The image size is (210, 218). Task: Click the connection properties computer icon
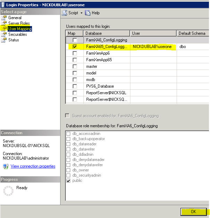pos(6,166)
